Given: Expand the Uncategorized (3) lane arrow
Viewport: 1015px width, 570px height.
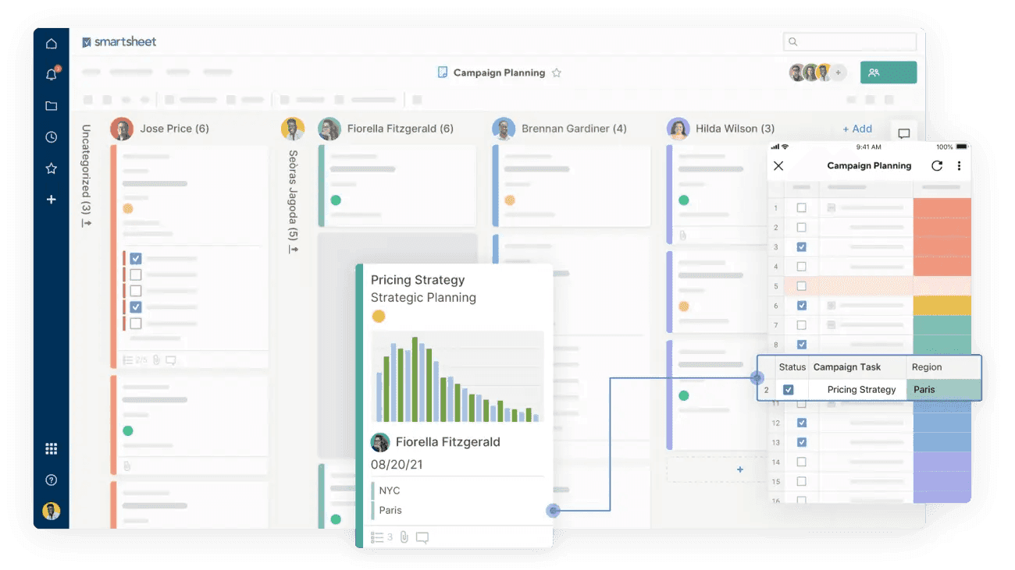Looking at the screenshot, I should coord(87,224).
